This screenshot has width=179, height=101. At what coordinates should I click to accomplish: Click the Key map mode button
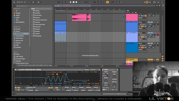(x=150, y=2)
